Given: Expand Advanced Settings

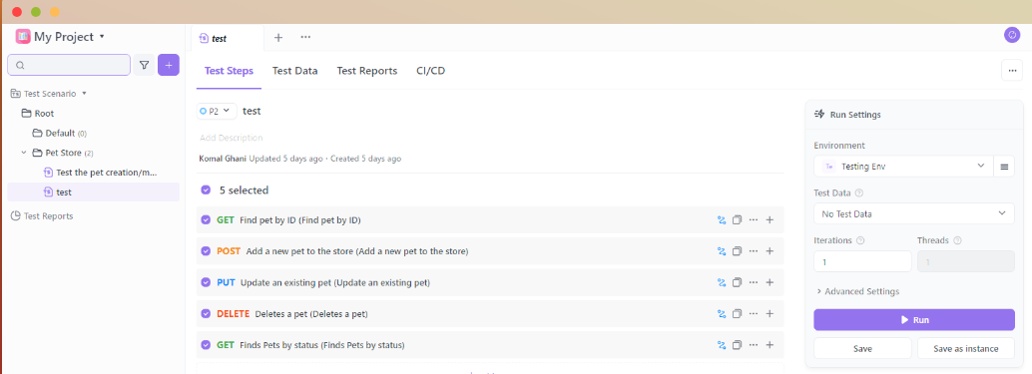Looking at the screenshot, I should click(x=857, y=291).
